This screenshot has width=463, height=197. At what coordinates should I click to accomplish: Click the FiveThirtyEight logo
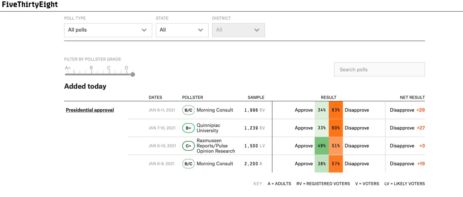[x=30, y=5]
